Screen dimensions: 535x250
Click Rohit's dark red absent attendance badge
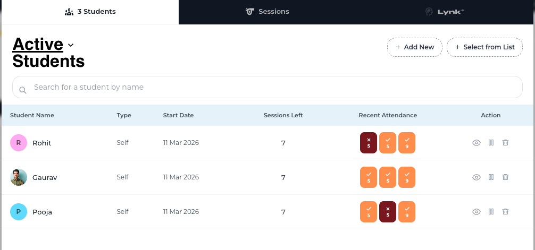pyautogui.click(x=369, y=143)
